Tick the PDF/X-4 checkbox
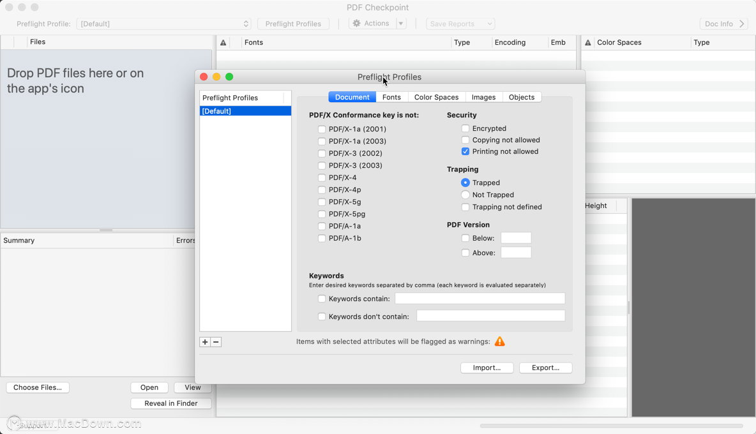Viewport: 756px width, 434px height. tap(322, 177)
